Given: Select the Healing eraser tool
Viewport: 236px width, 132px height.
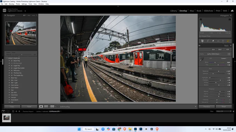Looking at the screenshot, I should point(213,41).
